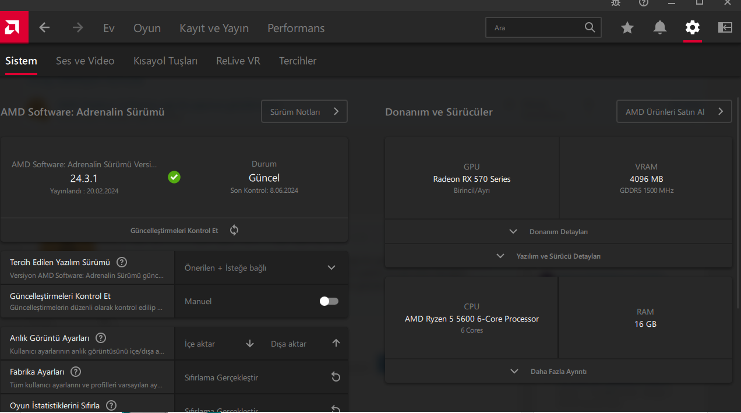The width and height of the screenshot is (741, 413).
Task: Go forward with the right arrow
Action: click(x=77, y=27)
